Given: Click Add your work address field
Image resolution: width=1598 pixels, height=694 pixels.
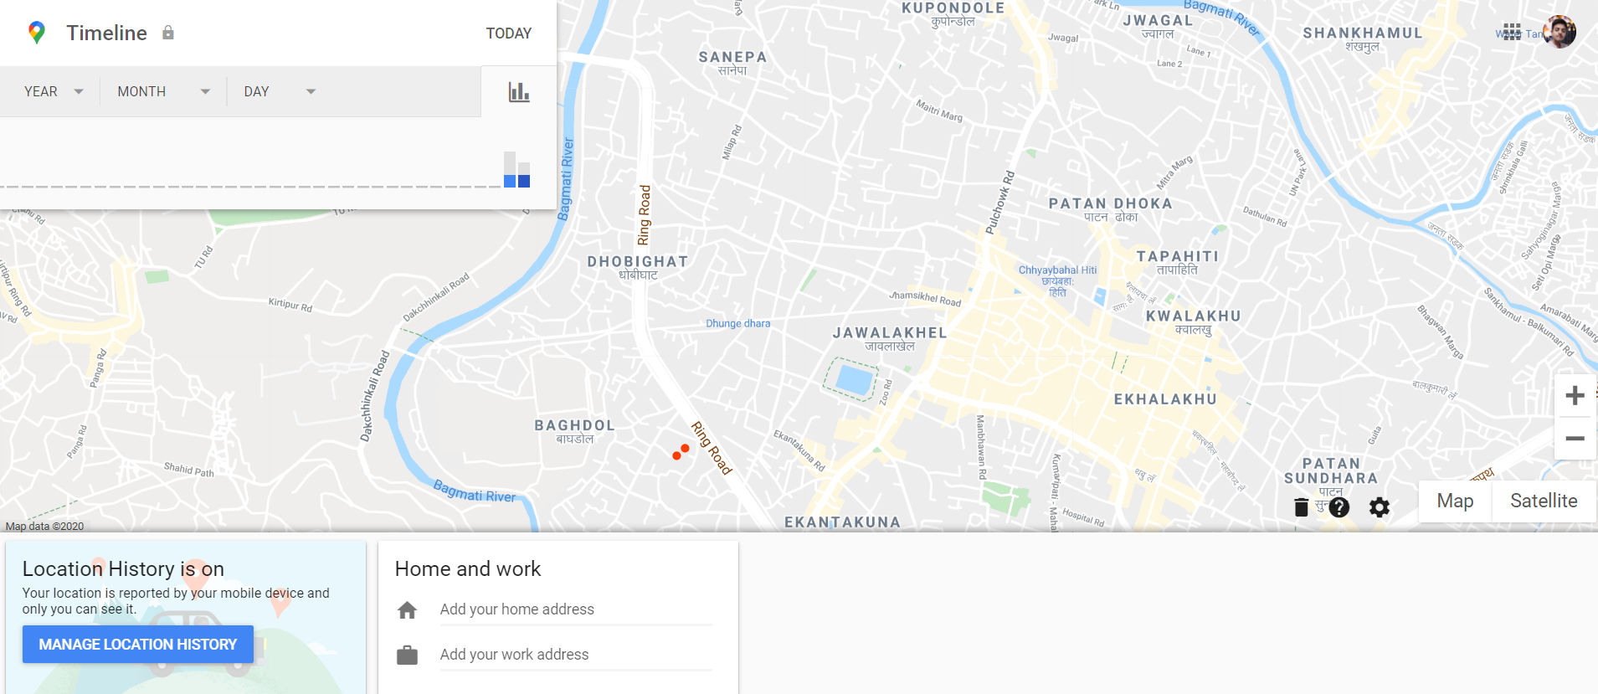Looking at the screenshot, I should point(576,655).
